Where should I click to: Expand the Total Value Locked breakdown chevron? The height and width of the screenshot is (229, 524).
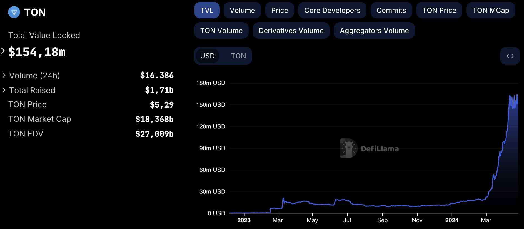3,51
